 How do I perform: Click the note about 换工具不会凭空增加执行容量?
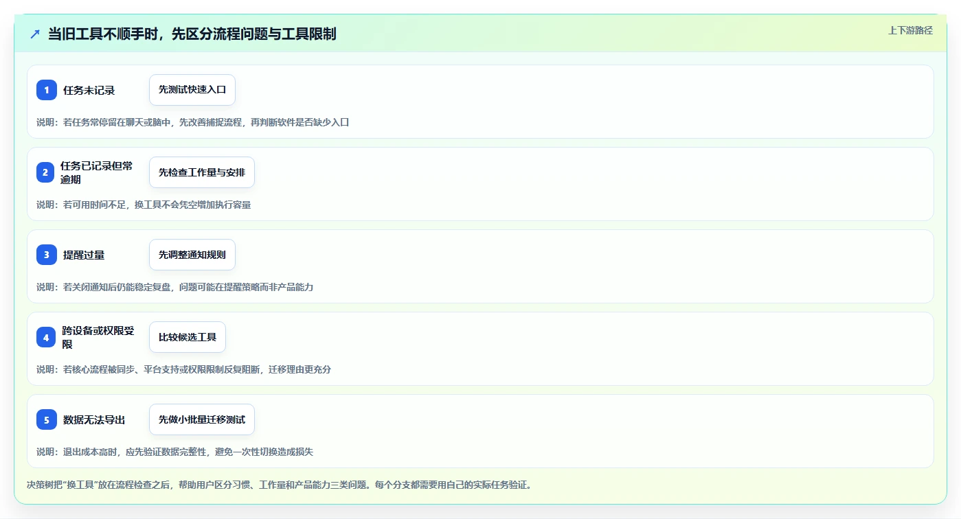pyautogui.click(x=144, y=205)
